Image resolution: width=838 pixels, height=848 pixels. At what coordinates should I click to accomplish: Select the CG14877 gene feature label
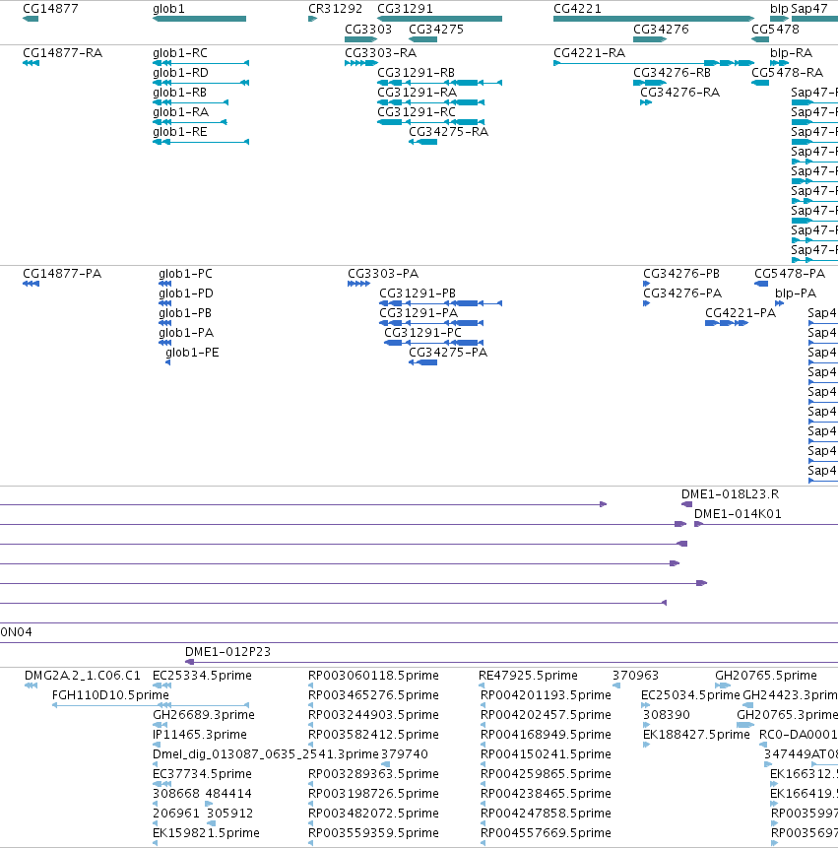coord(50,9)
